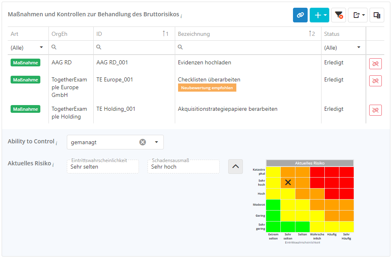Unlink the TE Holding_001 measure
Viewport: 392px width, 259px height.
tap(375, 110)
